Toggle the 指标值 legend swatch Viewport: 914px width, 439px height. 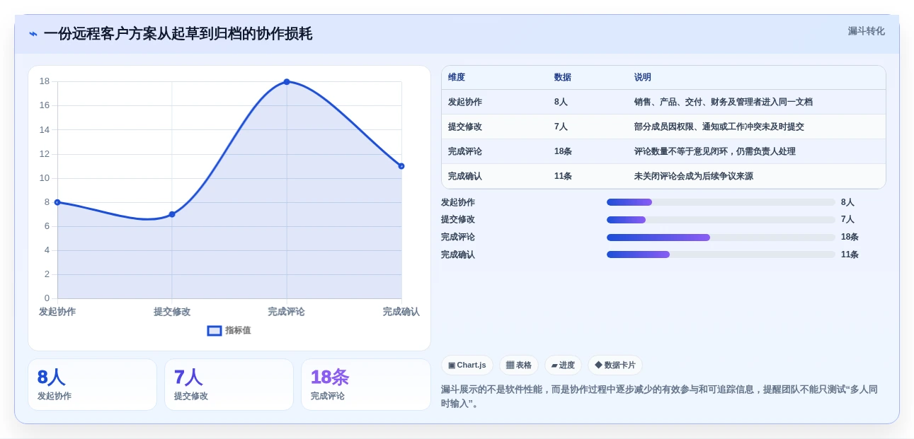point(215,331)
